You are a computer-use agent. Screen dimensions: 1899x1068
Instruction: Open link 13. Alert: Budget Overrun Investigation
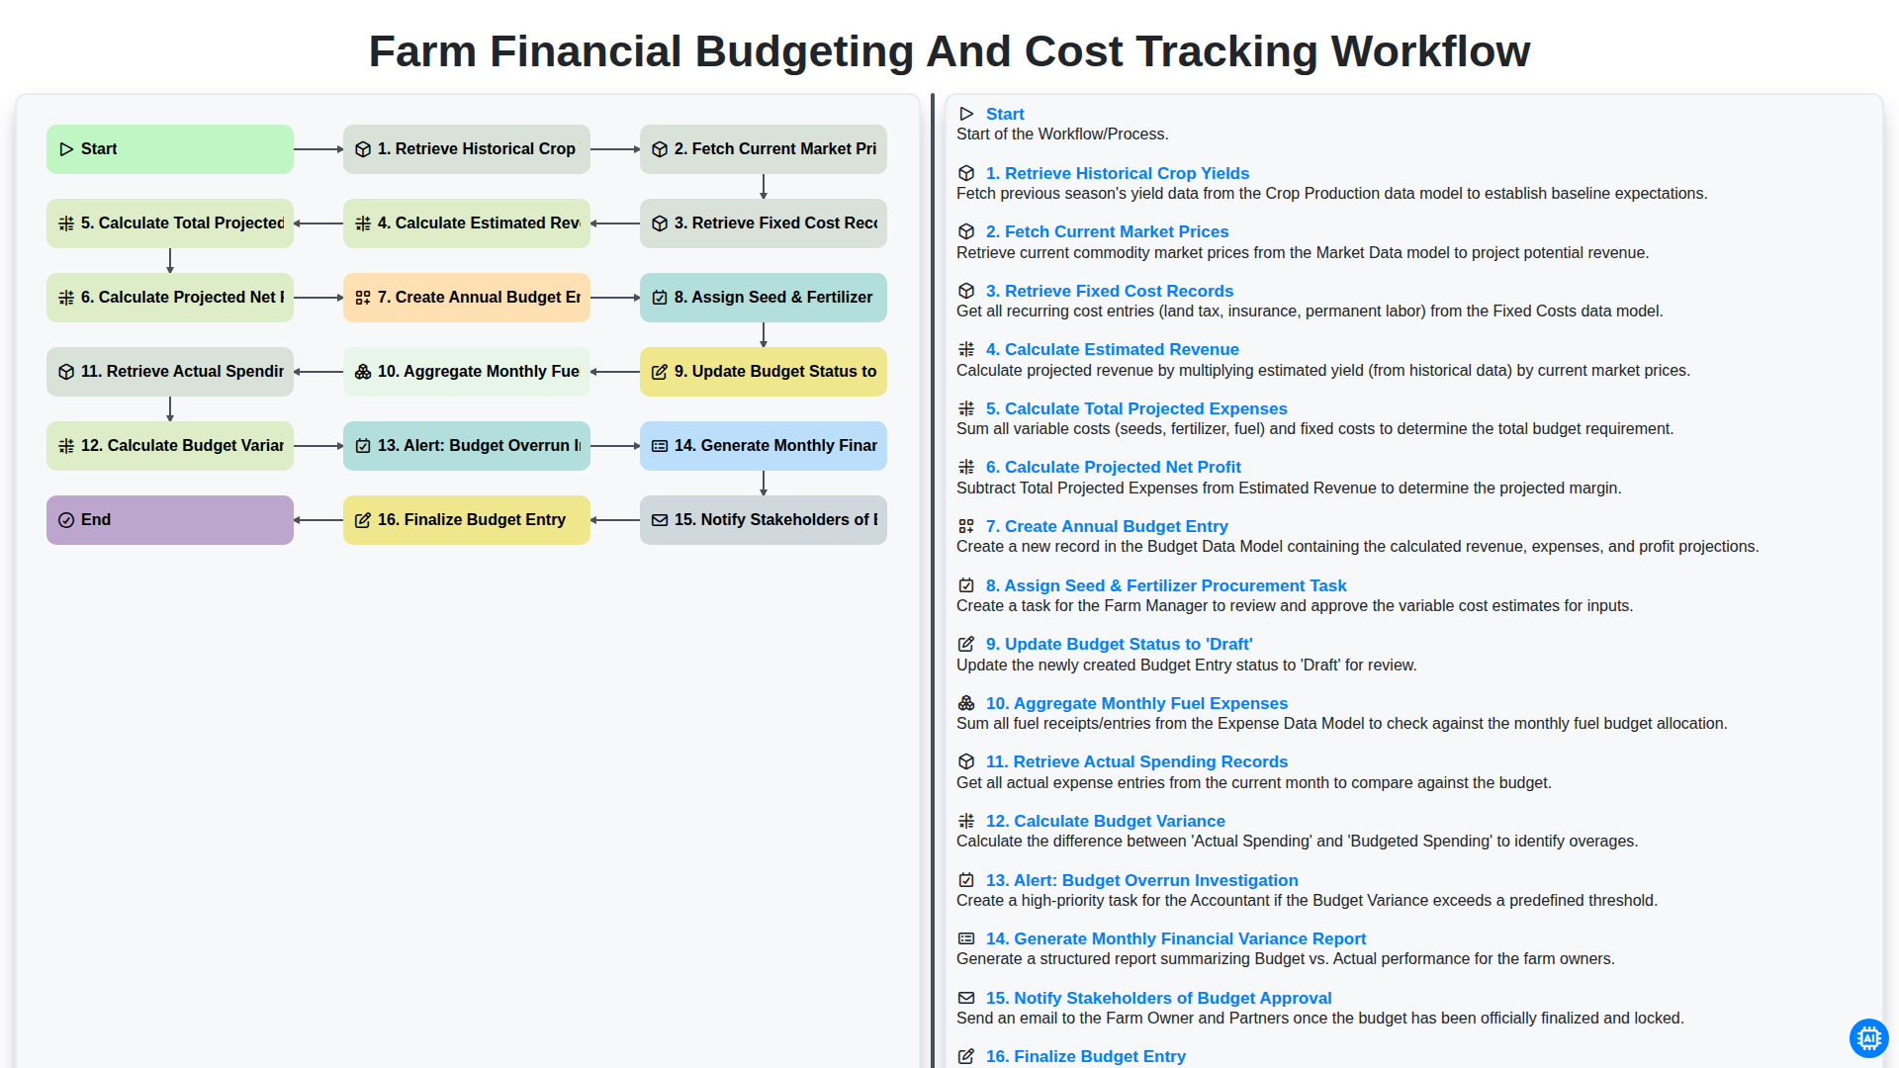1141,880
